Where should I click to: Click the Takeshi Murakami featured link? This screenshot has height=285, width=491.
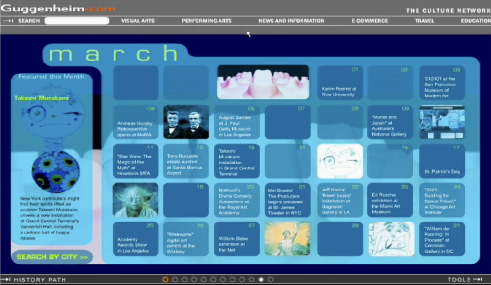(41, 98)
